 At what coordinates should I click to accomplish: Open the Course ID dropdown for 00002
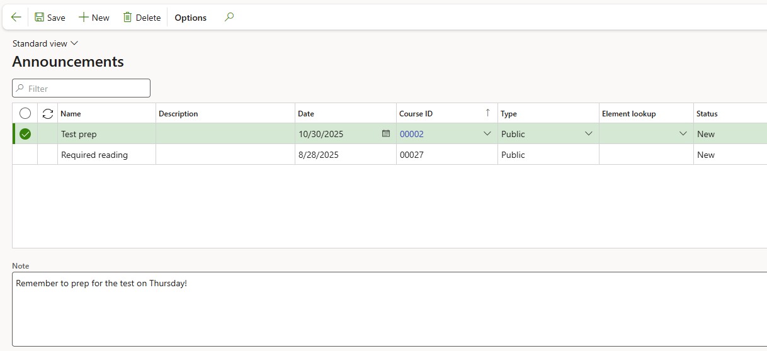coord(487,134)
